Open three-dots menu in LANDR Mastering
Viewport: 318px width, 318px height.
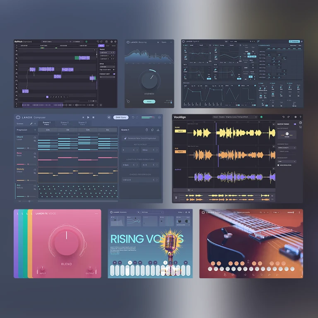pos(171,42)
